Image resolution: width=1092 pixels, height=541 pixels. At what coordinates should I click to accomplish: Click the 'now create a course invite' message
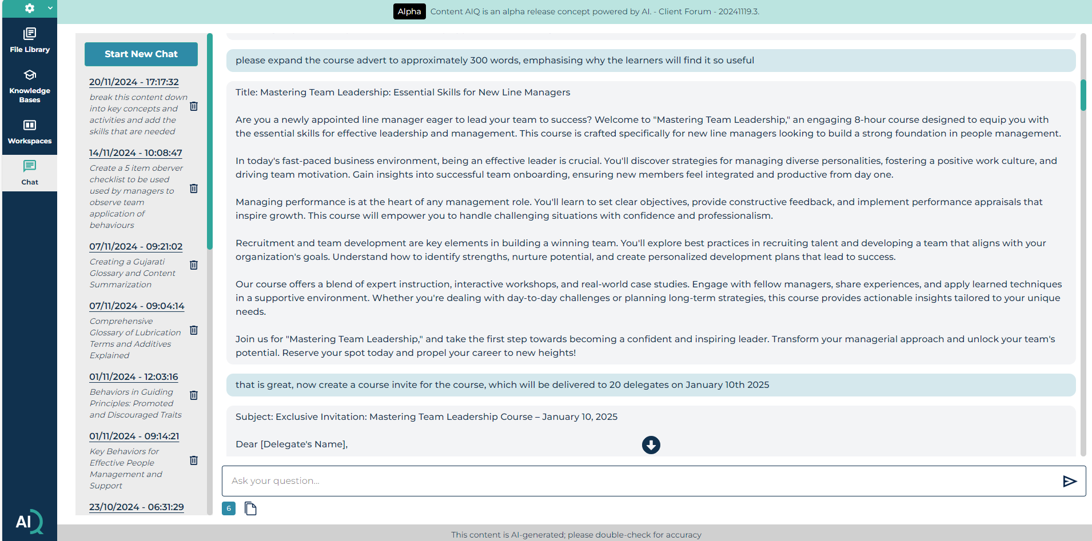(651, 385)
